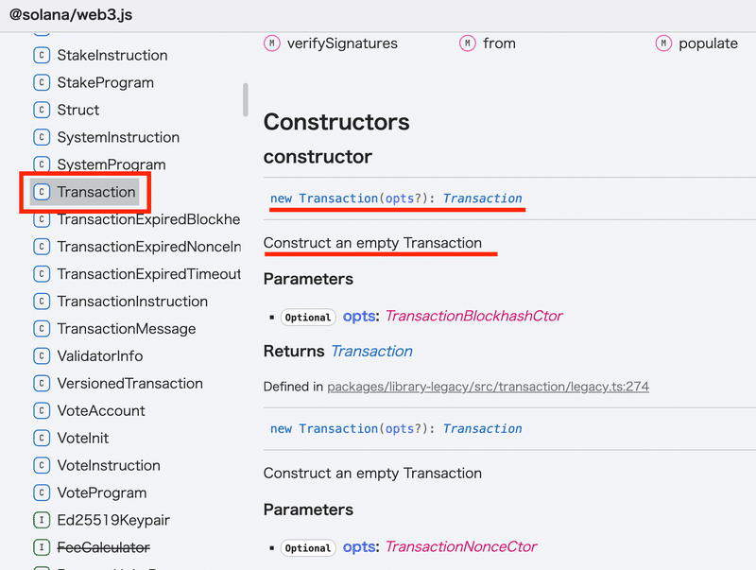The height and width of the screenshot is (570, 756).
Task: Click the method icon beside verifySignatures
Action: click(272, 43)
